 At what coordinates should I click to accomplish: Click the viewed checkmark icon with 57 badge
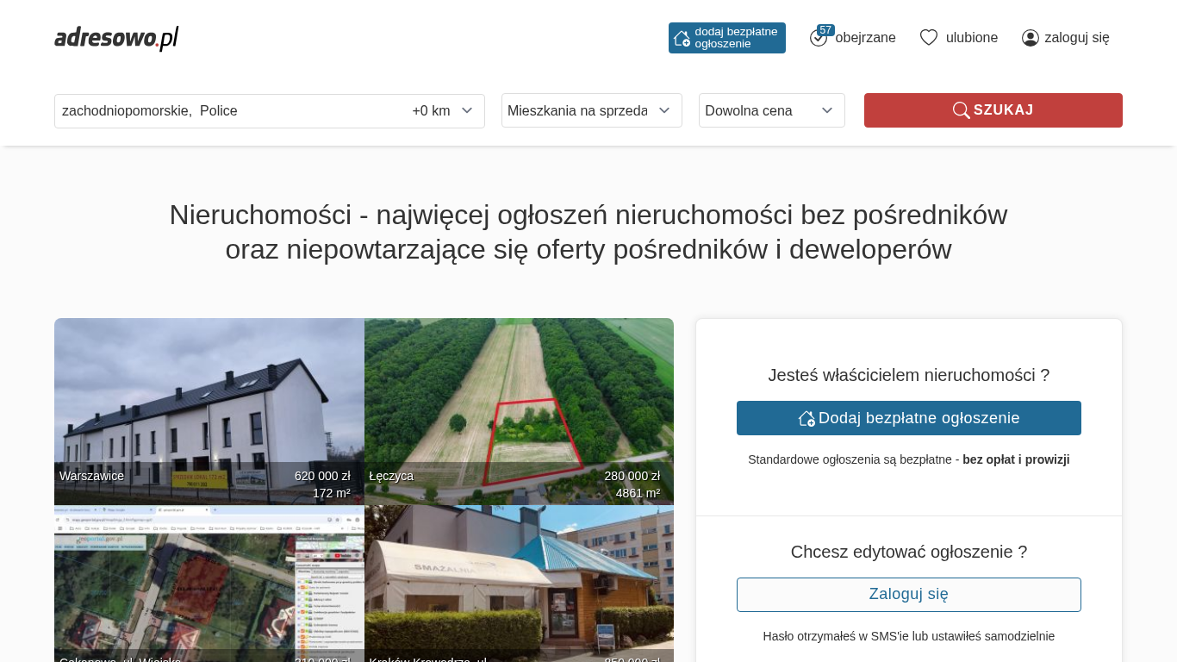pyautogui.click(x=818, y=38)
